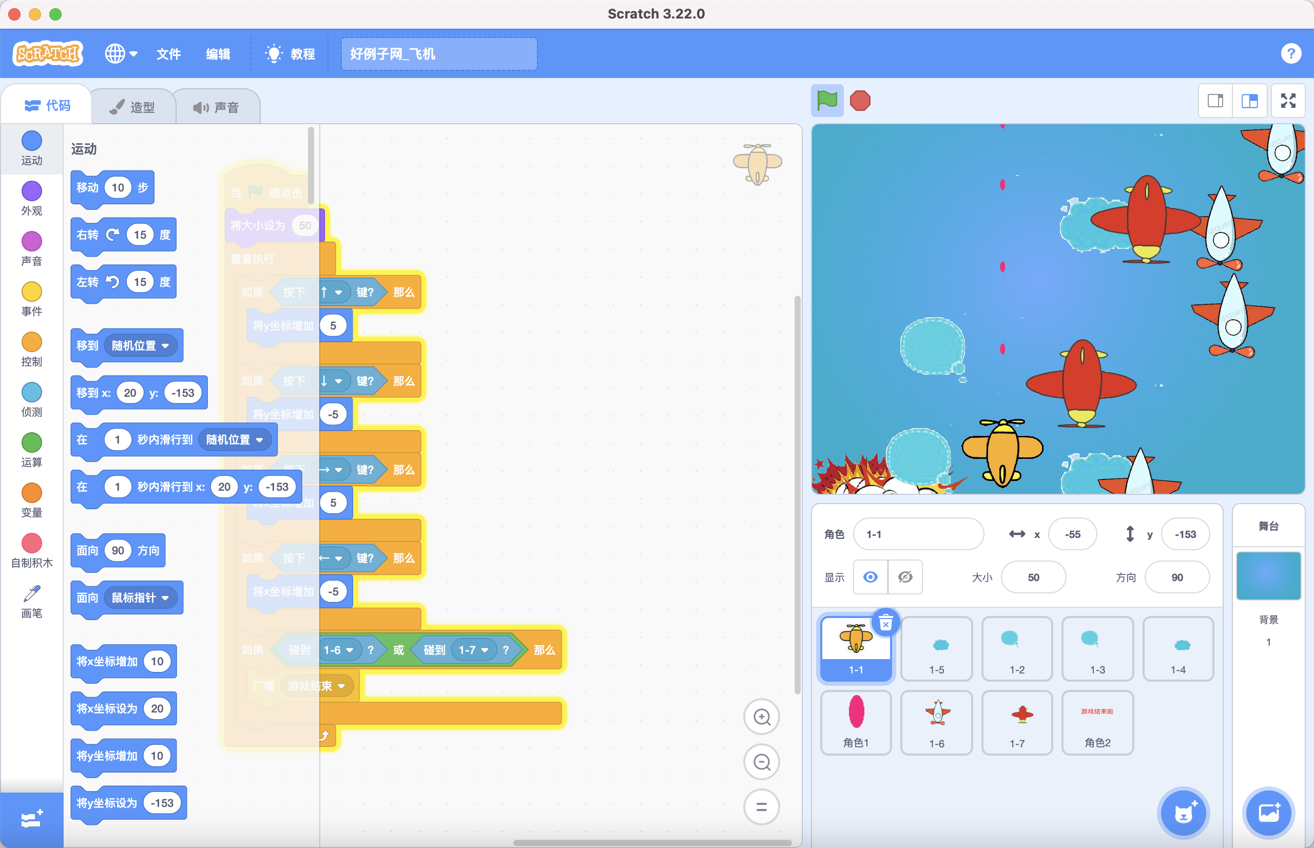This screenshot has height=848, width=1314.
Task: Click the Scratch logo
Action: tap(48, 53)
